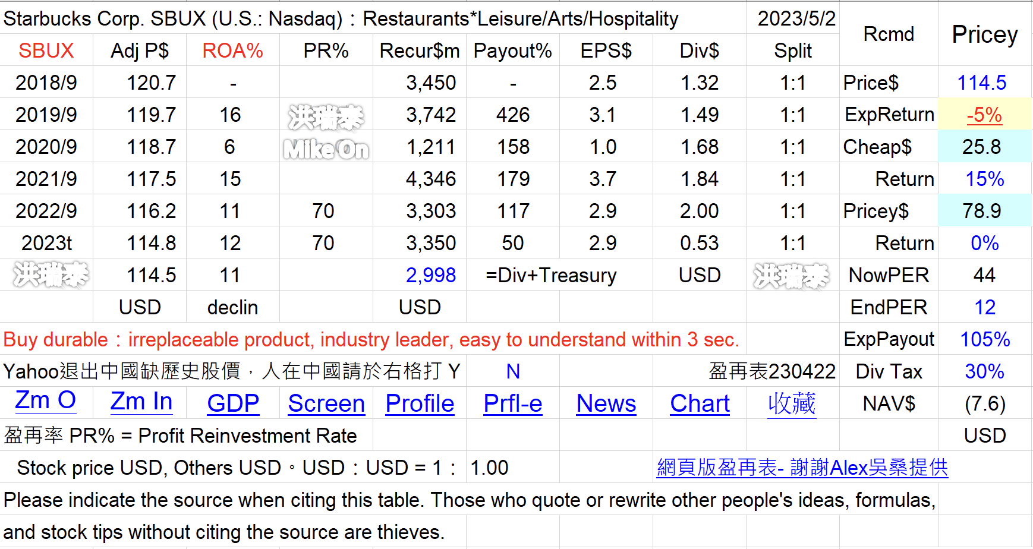Screen dimensions: 1033x549
Task: Click the Recur$m value 1,211
Action: click(431, 147)
